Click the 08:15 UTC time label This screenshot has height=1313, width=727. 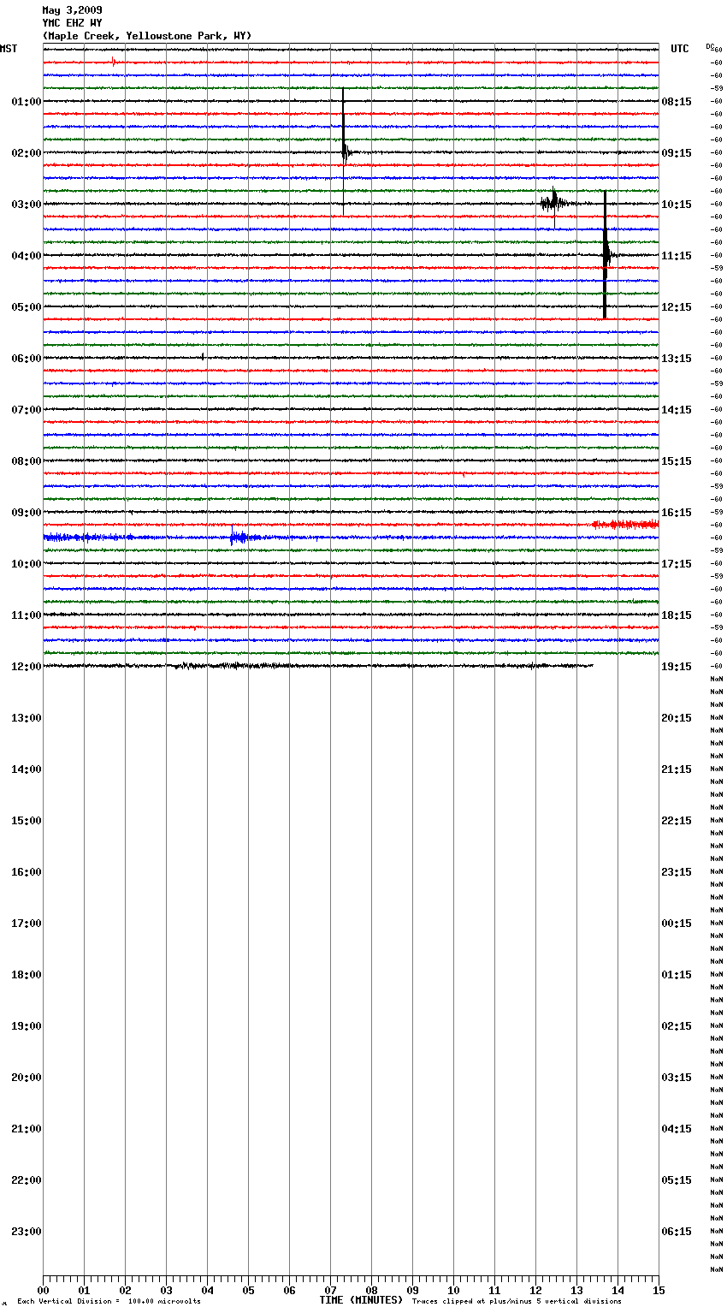point(677,102)
